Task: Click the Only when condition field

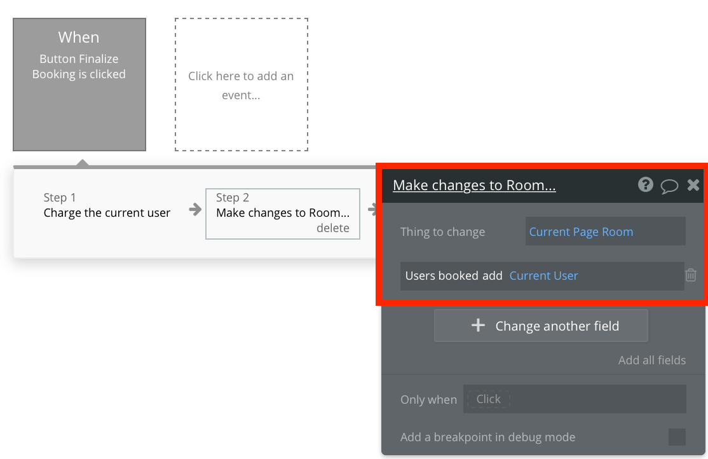Action: coord(574,399)
